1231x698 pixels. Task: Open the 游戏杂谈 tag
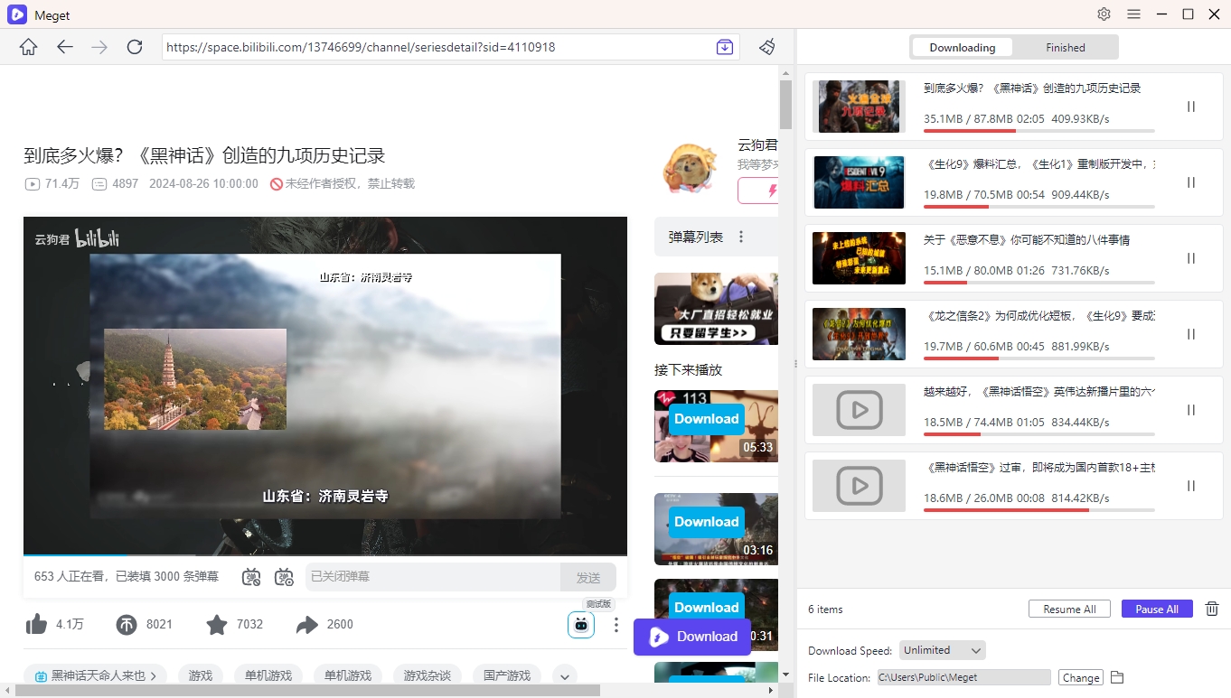click(428, 675)
